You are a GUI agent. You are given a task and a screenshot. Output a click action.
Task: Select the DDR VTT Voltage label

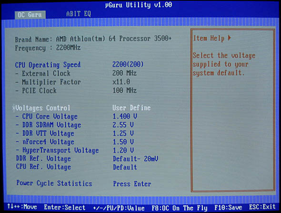pyautogui.click(x=48, y=133)
